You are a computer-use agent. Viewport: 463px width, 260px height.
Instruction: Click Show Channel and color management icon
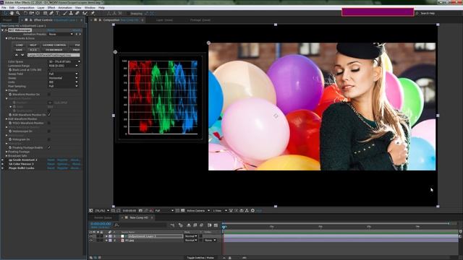tap(151, 210)
